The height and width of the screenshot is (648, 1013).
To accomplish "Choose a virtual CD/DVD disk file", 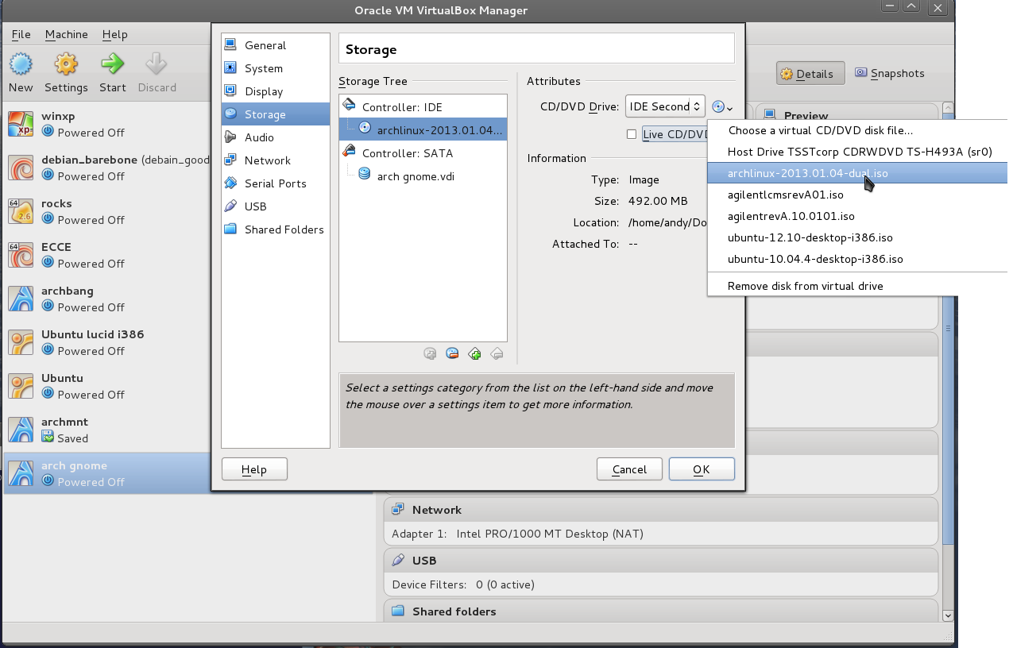I will (x=857, y=130).
